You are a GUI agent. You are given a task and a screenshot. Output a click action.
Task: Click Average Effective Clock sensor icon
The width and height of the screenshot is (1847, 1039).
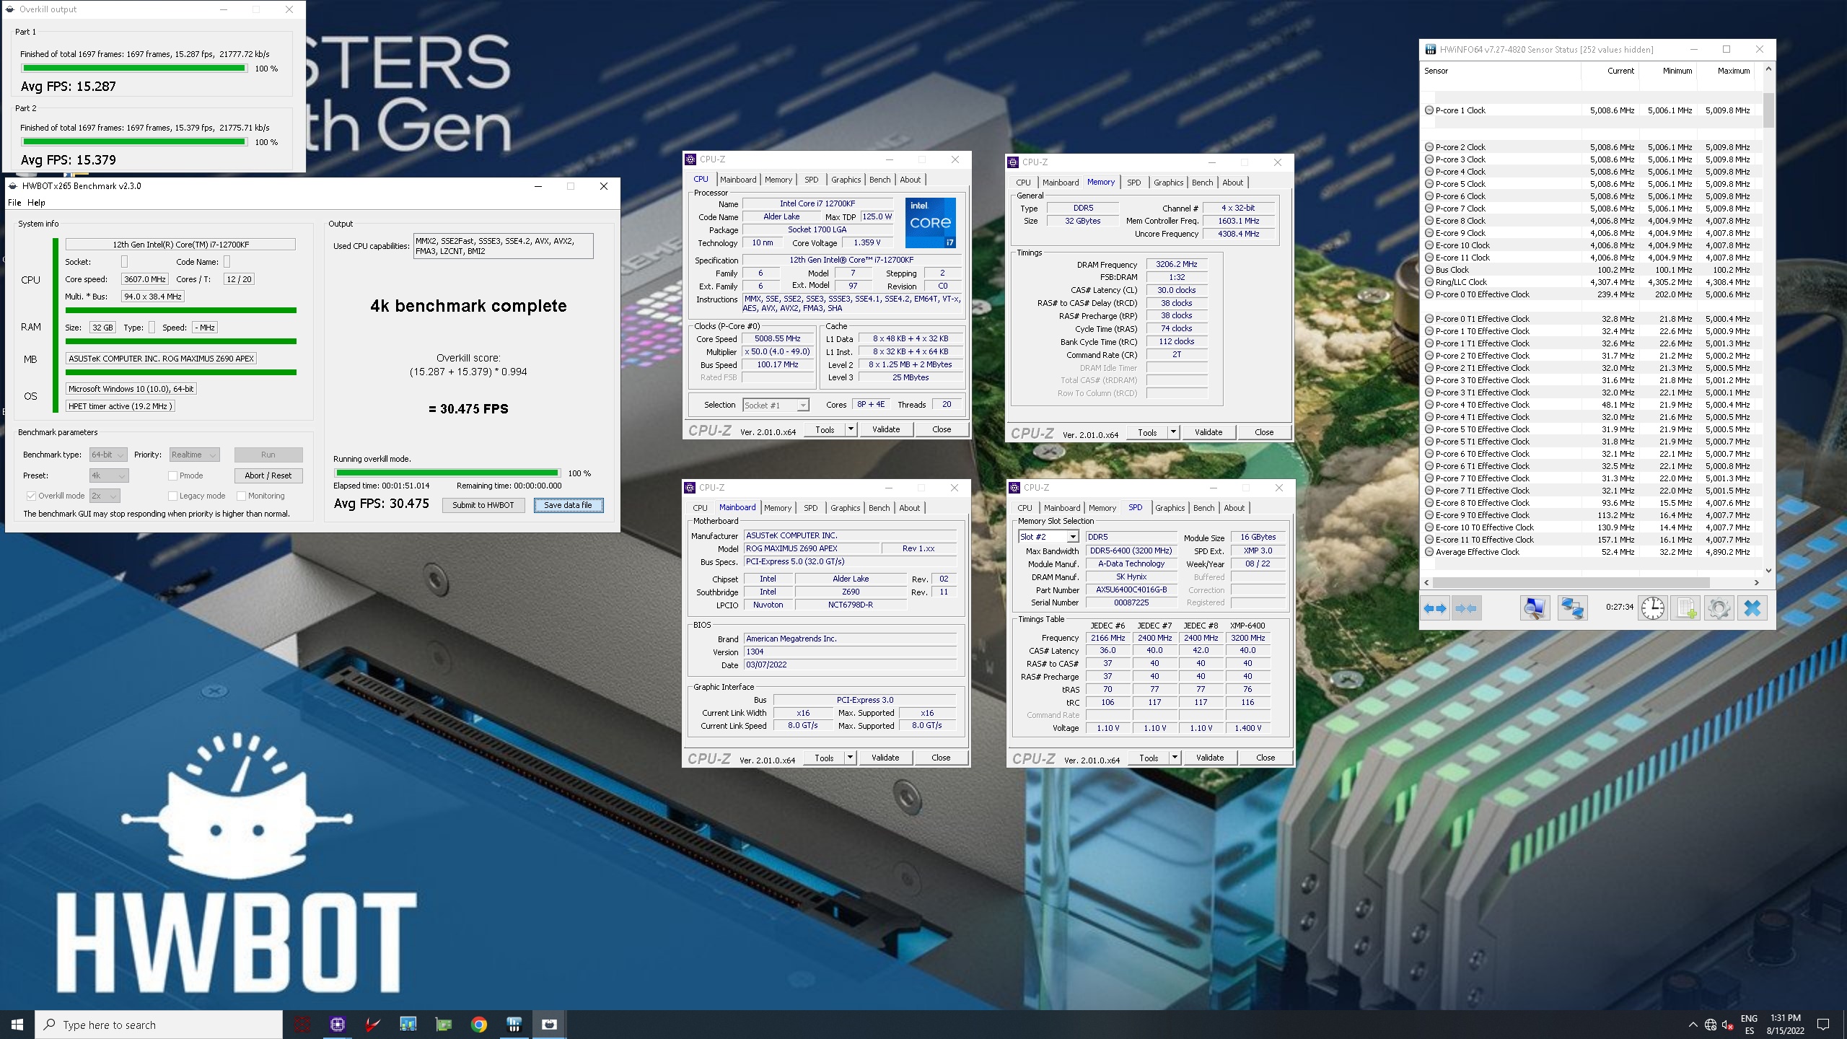tap(1429, 552)
